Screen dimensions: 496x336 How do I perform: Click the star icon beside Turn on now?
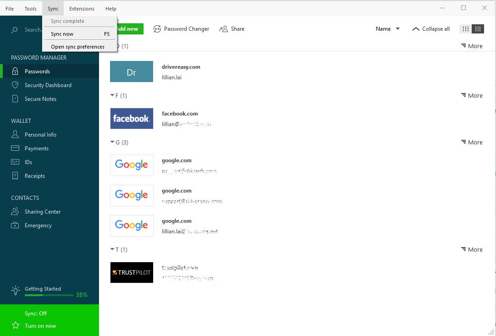point(15,325)
